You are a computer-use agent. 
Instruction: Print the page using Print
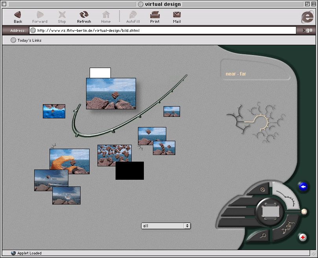[155, 17]
